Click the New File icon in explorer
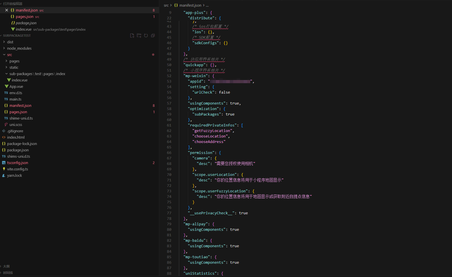 point(132,36)
